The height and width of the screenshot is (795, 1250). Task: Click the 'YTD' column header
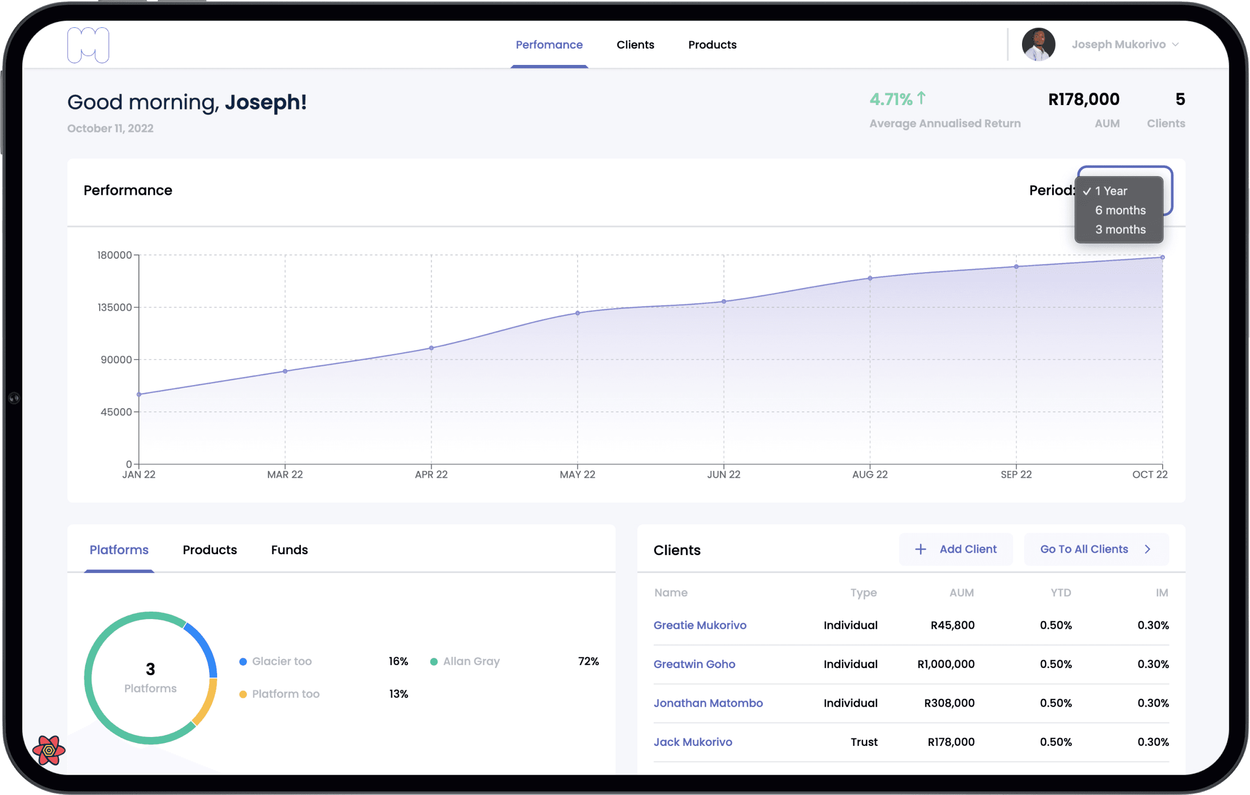(x=1061, y=592)
